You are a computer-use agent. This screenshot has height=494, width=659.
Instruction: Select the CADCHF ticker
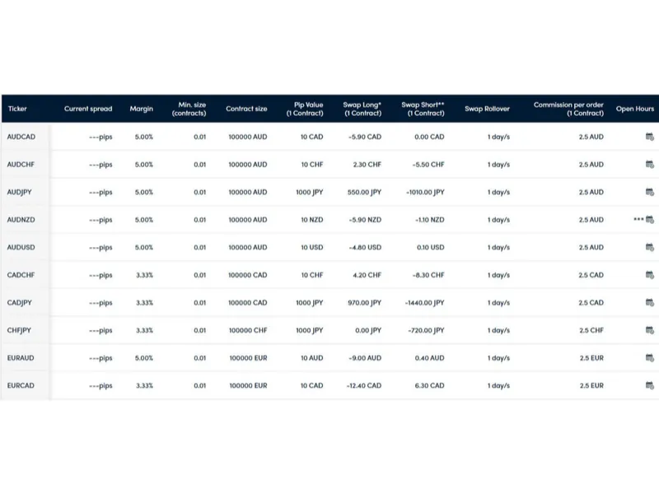tap(21, 275)
